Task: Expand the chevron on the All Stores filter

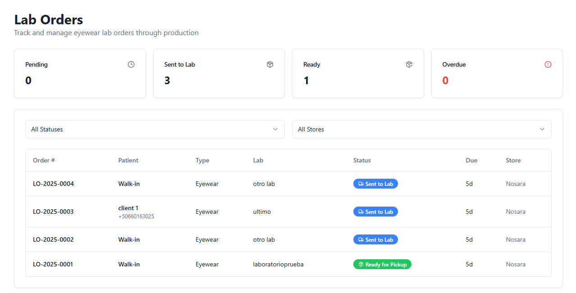Action: [x=542, y=129]
